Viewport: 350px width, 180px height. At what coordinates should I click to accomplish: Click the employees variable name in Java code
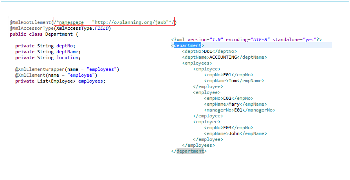(90, 81)
